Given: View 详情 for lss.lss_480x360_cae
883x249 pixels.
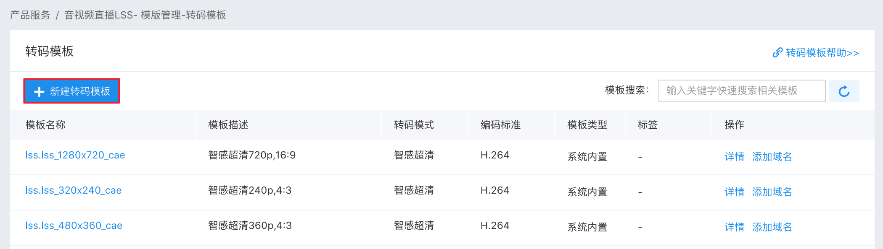Looking at the screenshot, I should (734, 227).
